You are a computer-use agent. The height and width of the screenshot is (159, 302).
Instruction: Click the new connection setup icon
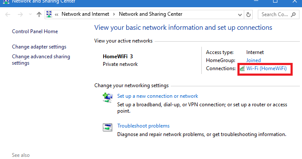point(107,98)
